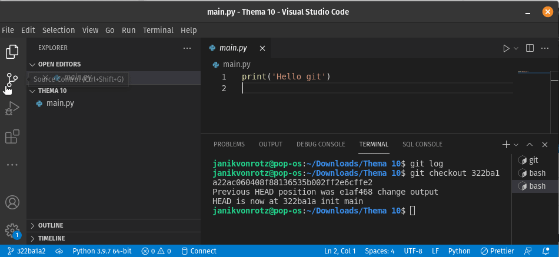Image resolution: width=559 pixels, height=257 pixels.
Task: Open the File menu
Action: point(8,31)
